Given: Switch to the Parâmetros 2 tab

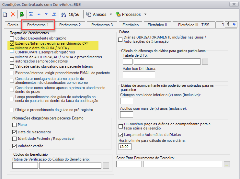Looking at the screenshot, I should click(70, 25).
